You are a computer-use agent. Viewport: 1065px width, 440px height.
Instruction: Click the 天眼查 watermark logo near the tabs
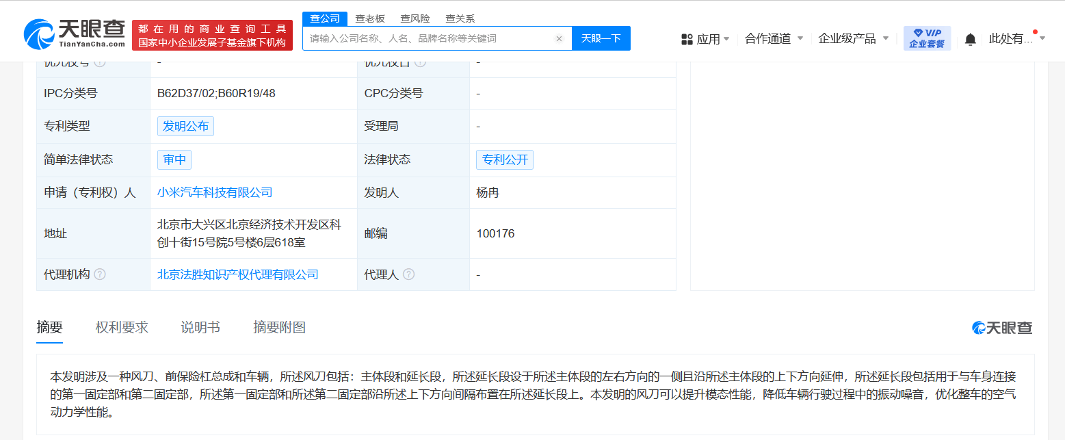pyautogui.click(x=1002, y=328)
